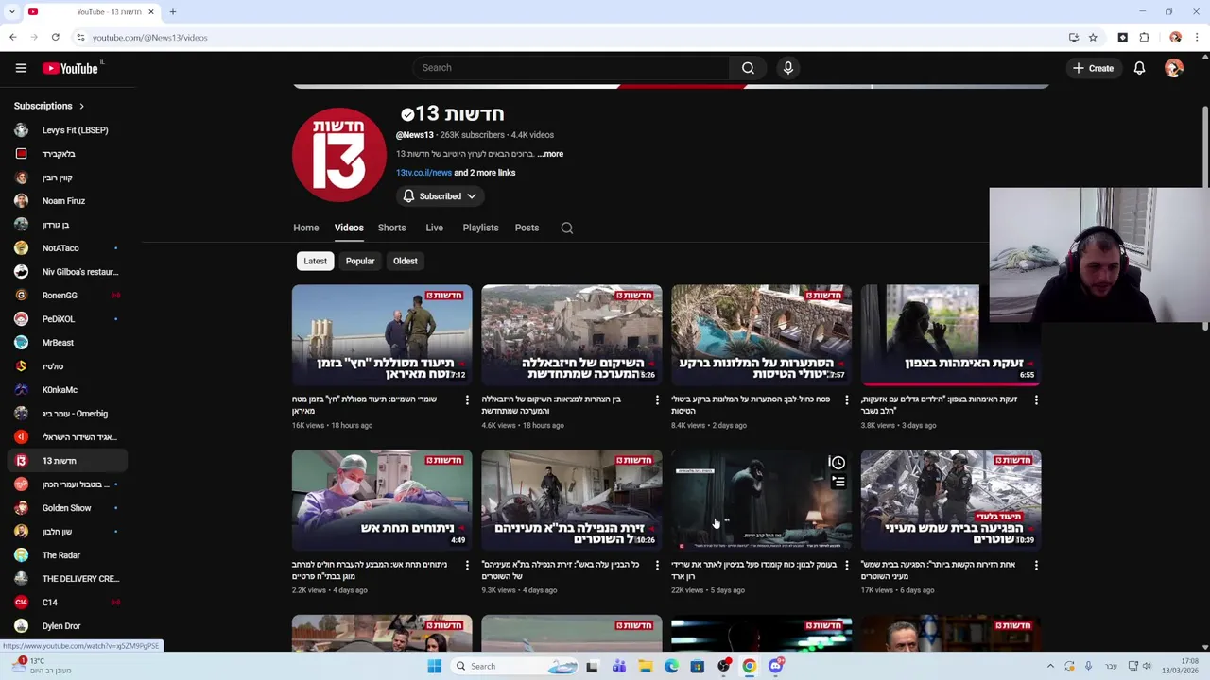
Task: Switch to the Posts tab
Action: tap(527, 228)
